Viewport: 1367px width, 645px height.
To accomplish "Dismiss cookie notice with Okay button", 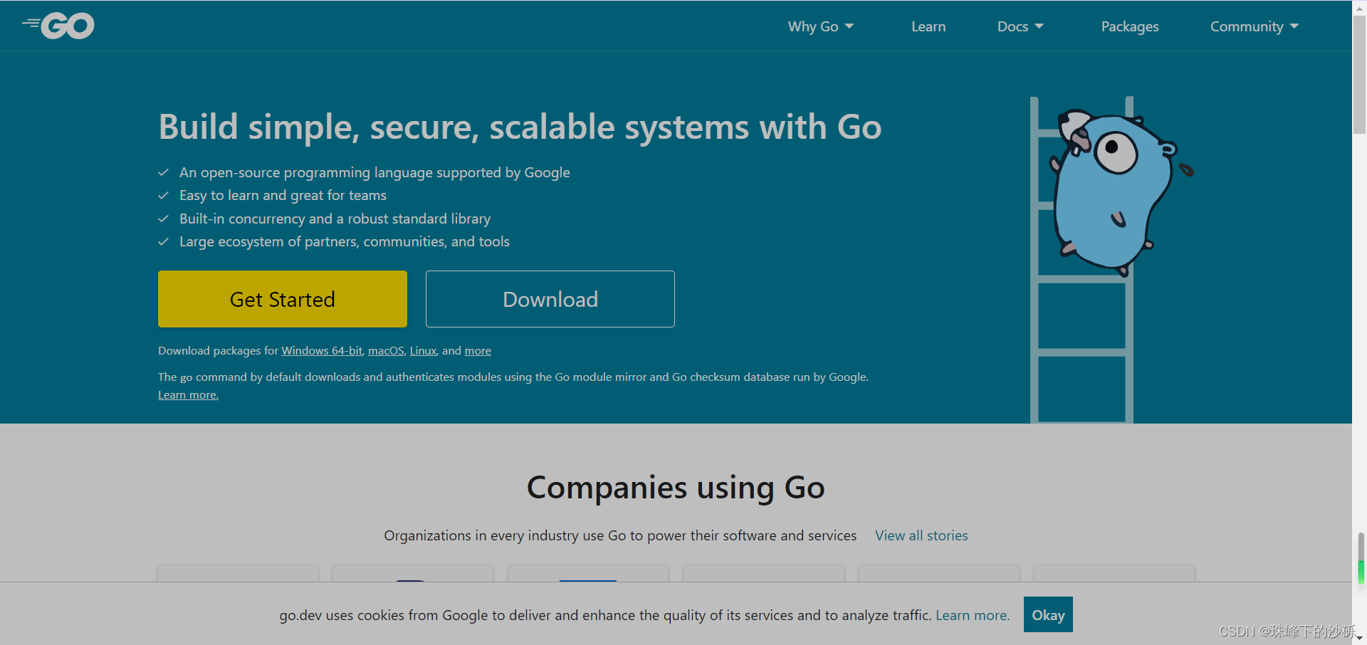I will [x=1048, y=614].
